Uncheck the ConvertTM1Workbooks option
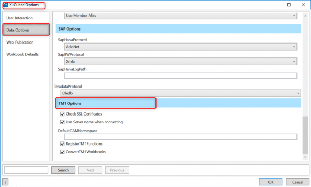Viewport: 311px width, 187px height. pyautogui.click(x=62, y=152)
